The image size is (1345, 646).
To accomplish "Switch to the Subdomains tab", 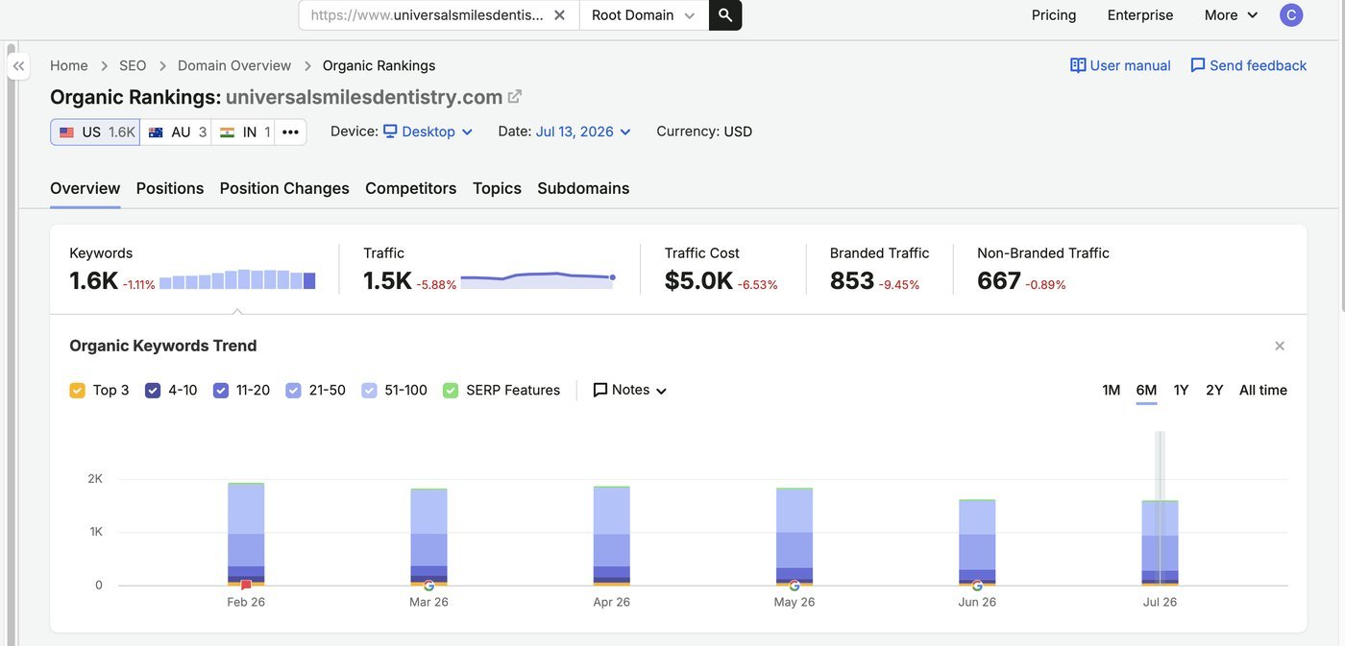I will click(583, 188).
